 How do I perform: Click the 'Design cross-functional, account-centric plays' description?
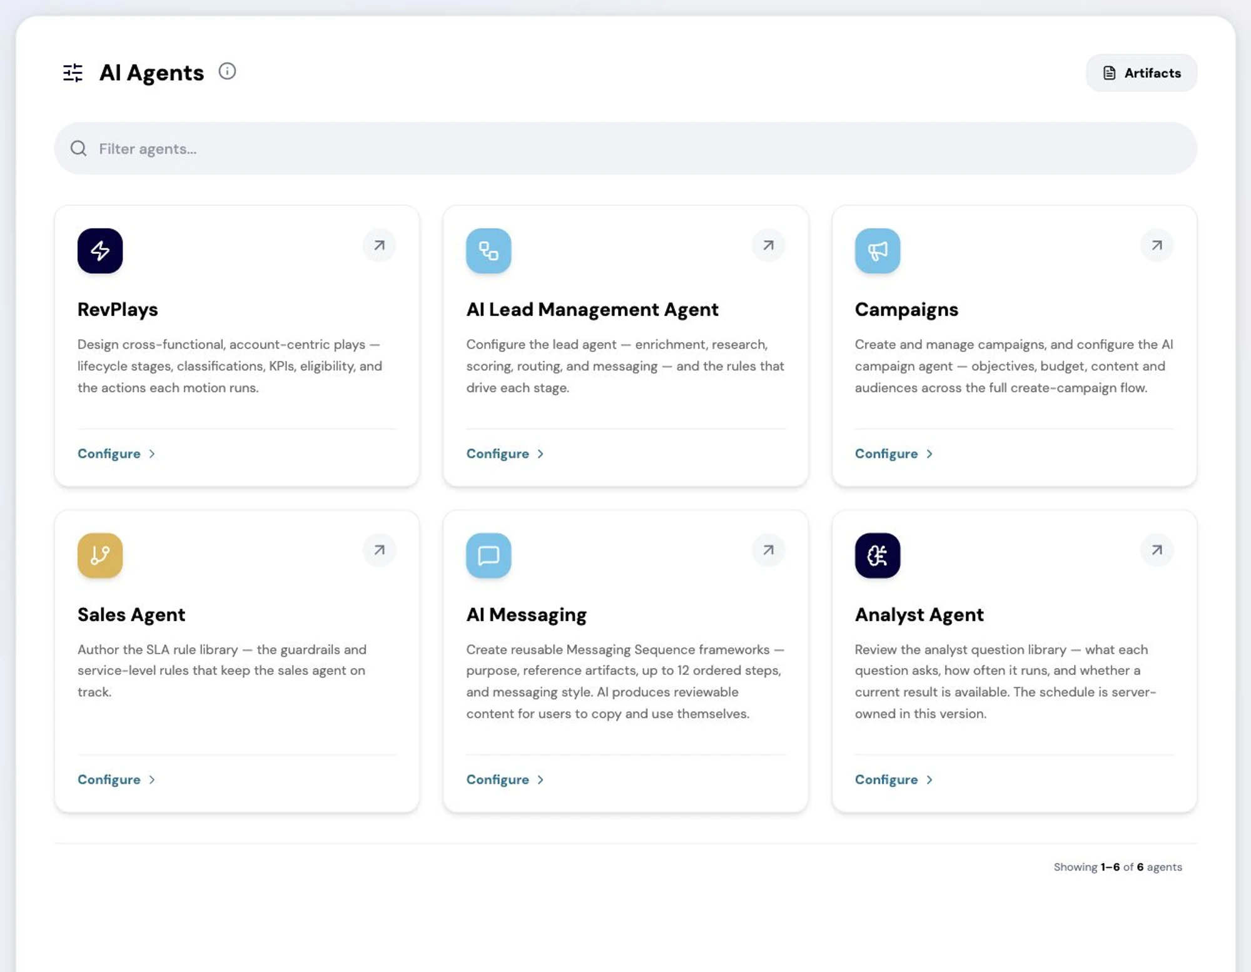pyautogui.click(x=230, y=366)
